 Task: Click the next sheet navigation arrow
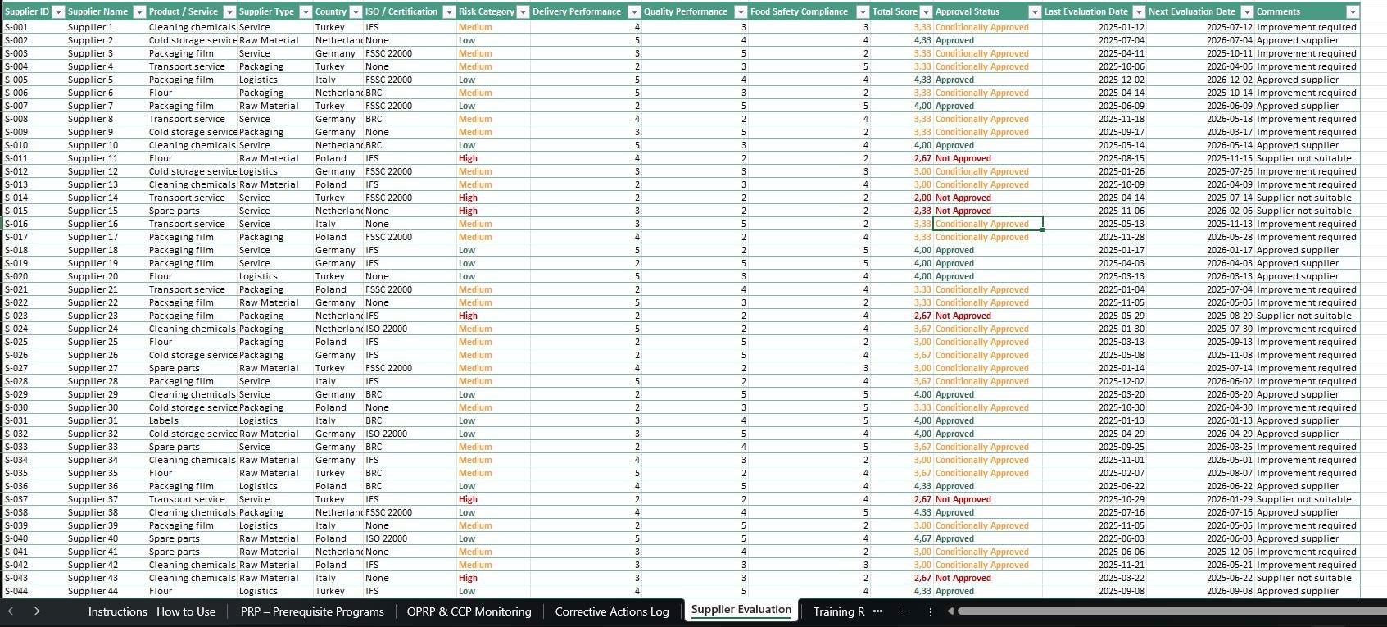(x=38, y=611)
